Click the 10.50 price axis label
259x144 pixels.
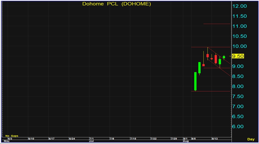click(x=239, y=36)
